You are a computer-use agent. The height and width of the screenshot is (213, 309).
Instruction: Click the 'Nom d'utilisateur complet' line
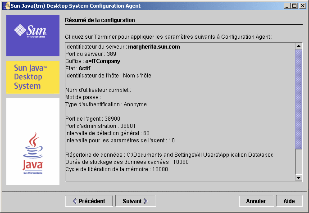tap(98, 90)
